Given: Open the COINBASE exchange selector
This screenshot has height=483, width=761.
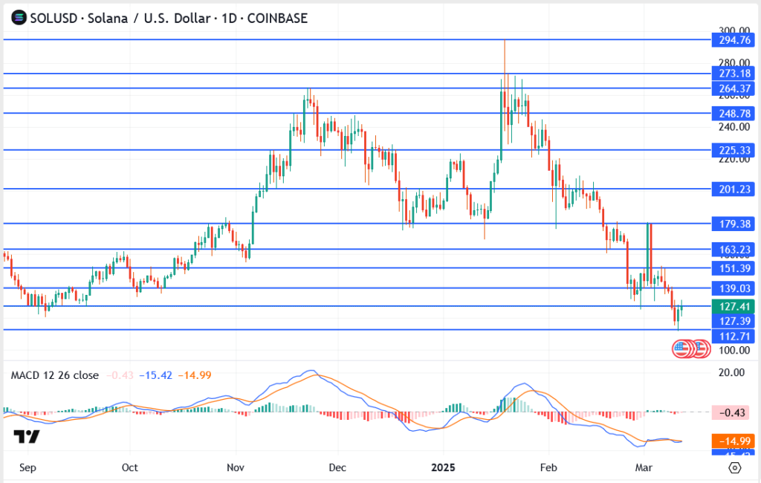Looking at the screenshot, I should [x=276, y=19].
